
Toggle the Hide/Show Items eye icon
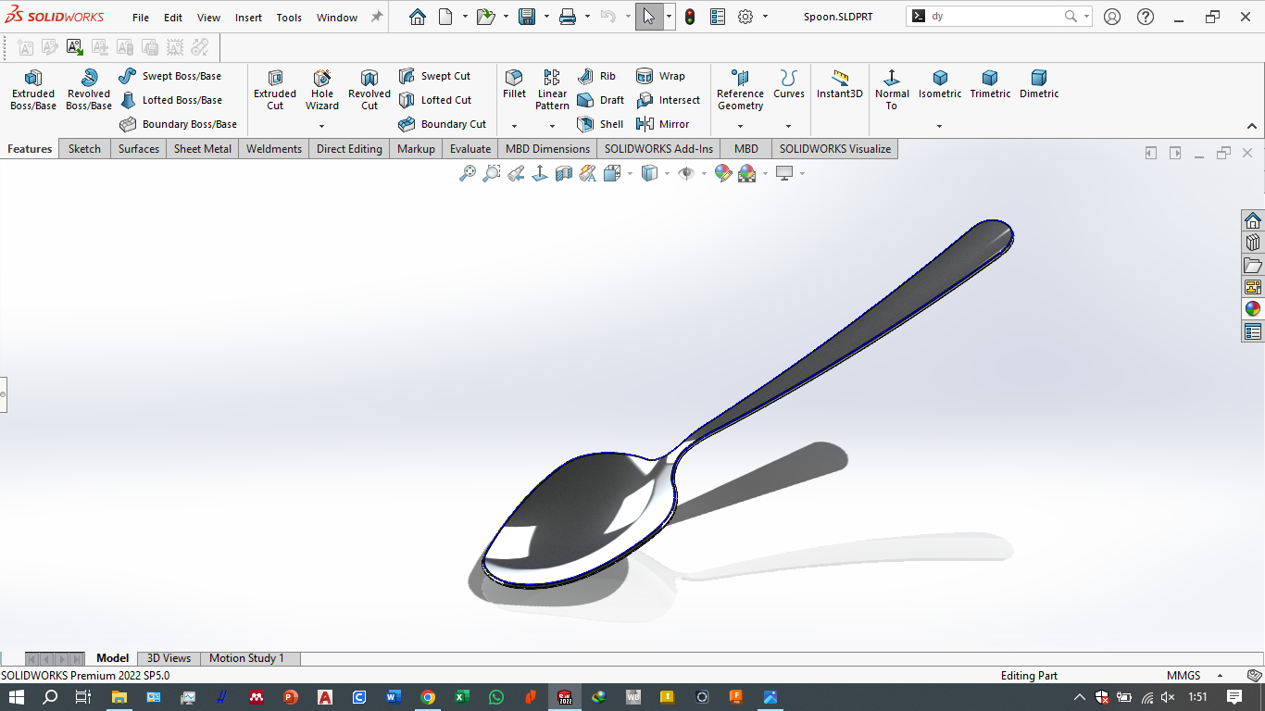[x=686, y=173]
